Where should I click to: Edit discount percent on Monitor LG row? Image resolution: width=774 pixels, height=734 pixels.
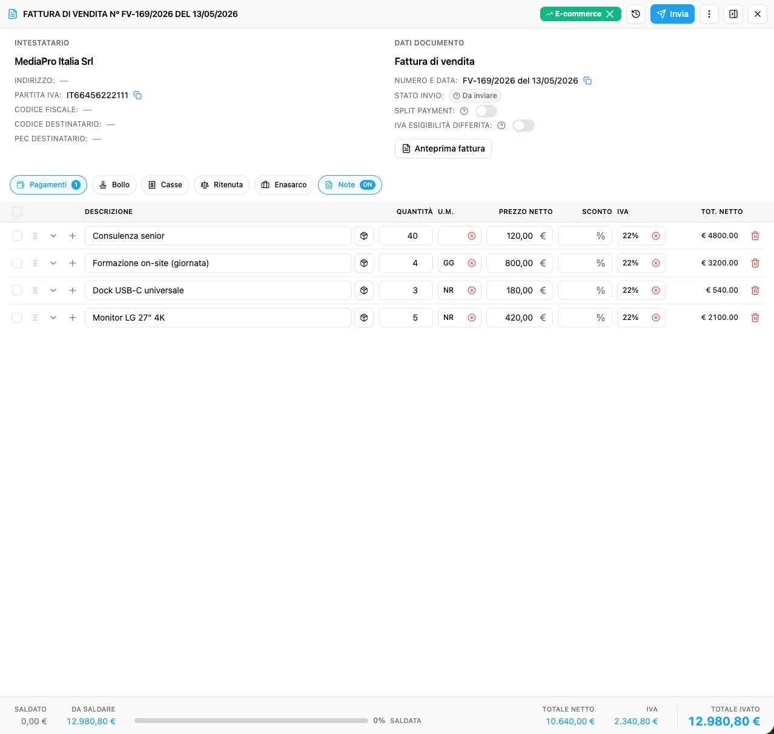coord(585,318)
